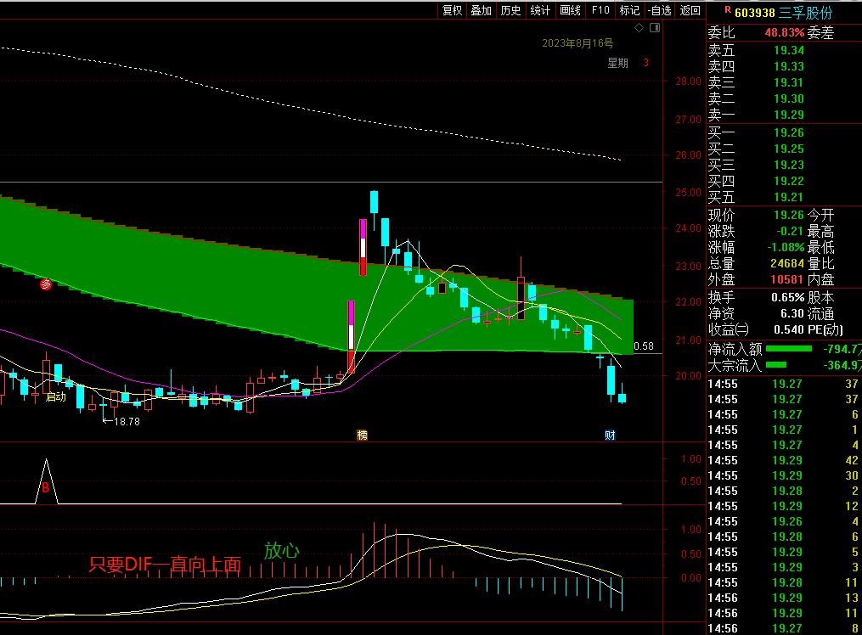Click the red 多 signal marker
Viewport: 862px width, 635px height.
46,284
